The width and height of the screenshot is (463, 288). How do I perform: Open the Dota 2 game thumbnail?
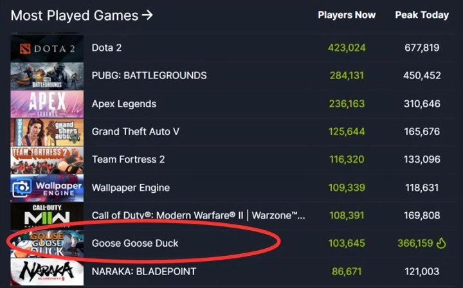coord(47,48)
